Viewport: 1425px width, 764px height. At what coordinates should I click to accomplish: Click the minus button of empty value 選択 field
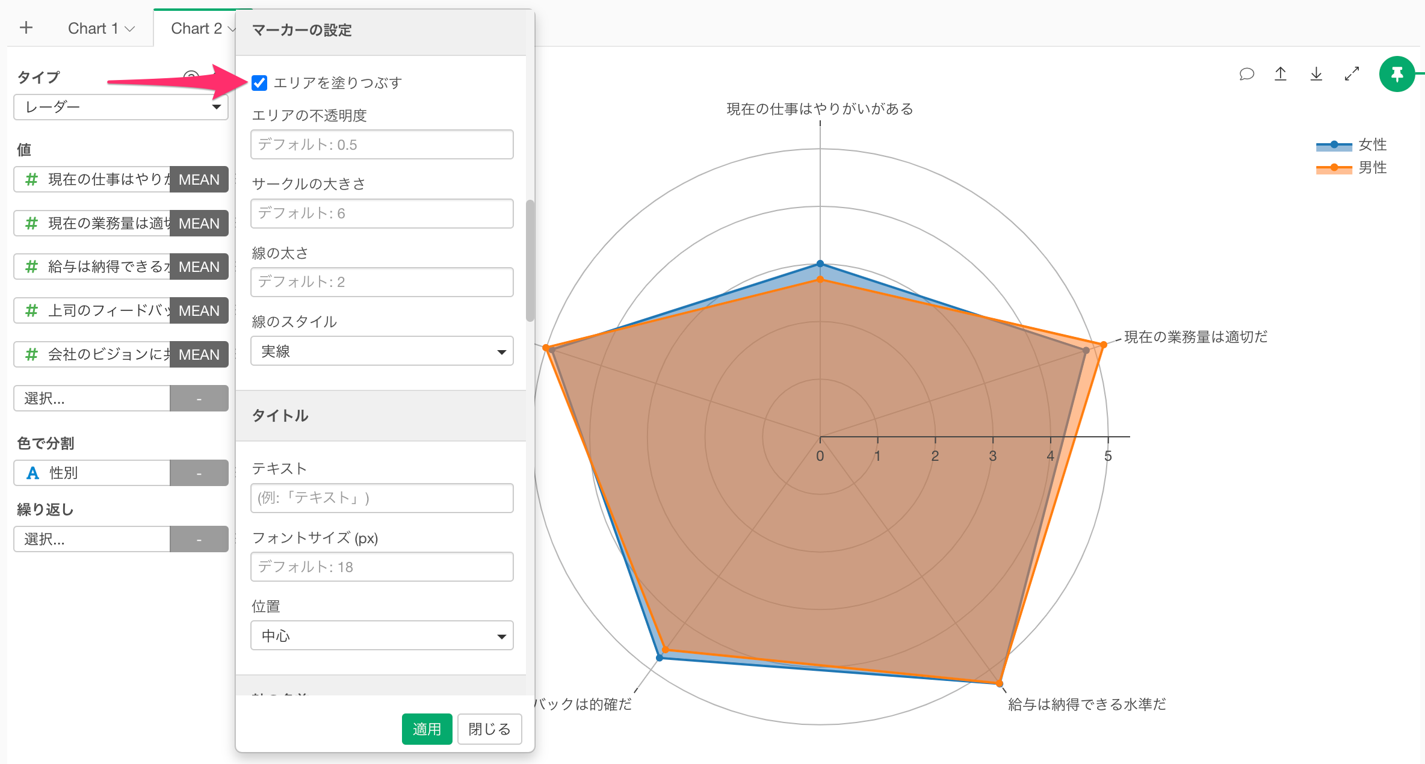[x=199, y=398]
